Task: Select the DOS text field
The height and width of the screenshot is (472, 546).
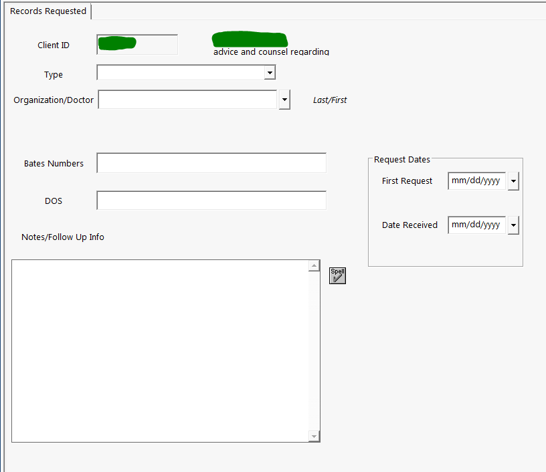Action: (211, 201)
